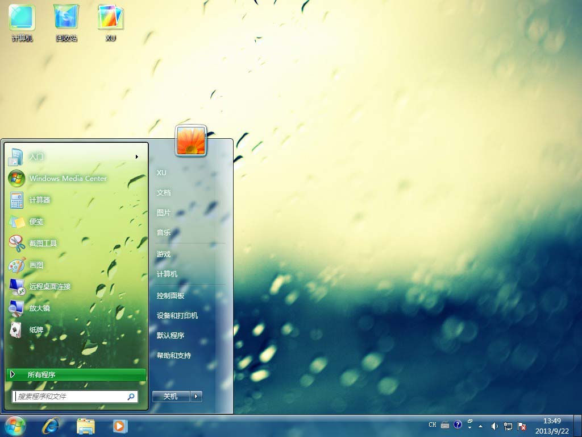582x437 pixels.
Task: Start the 截图工具 snipping tool
Action: [43, 244]
